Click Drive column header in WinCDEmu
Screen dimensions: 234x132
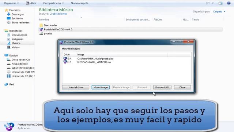click(x=67, y=55)
